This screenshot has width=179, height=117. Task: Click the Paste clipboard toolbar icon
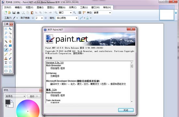(32, 13)
